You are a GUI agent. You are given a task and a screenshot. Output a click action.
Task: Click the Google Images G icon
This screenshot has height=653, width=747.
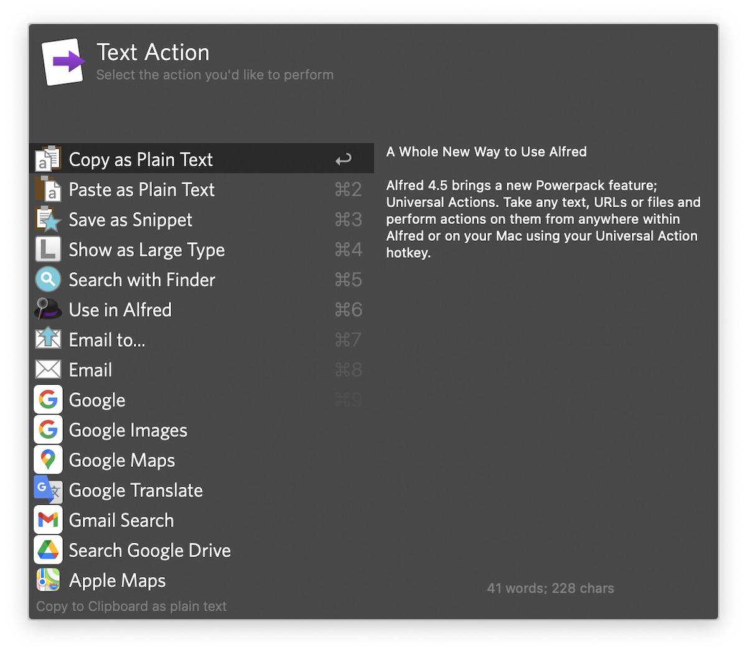(x=48, y=430)
